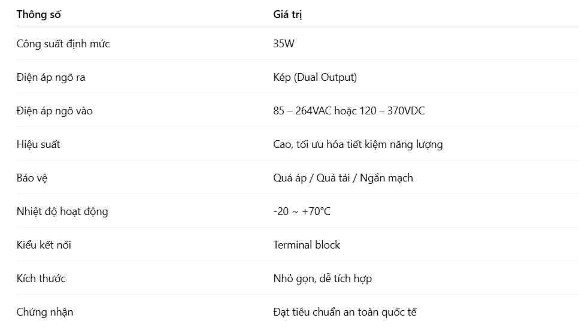Select the 'Nhiệt độ hoạt động' label
Viewport: 579px width, 327px height.
pyautogui.click(x=62, y=212)
